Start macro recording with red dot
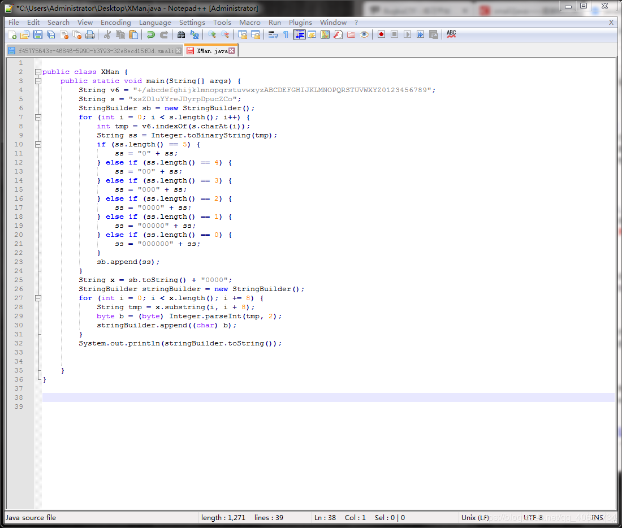 coord(381,34)
